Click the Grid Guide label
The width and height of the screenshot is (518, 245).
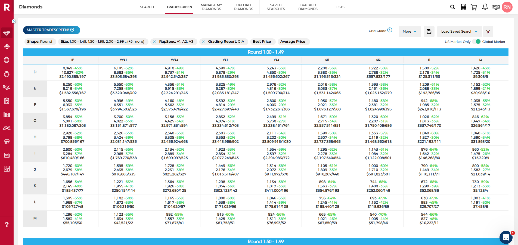click(377, 31)
